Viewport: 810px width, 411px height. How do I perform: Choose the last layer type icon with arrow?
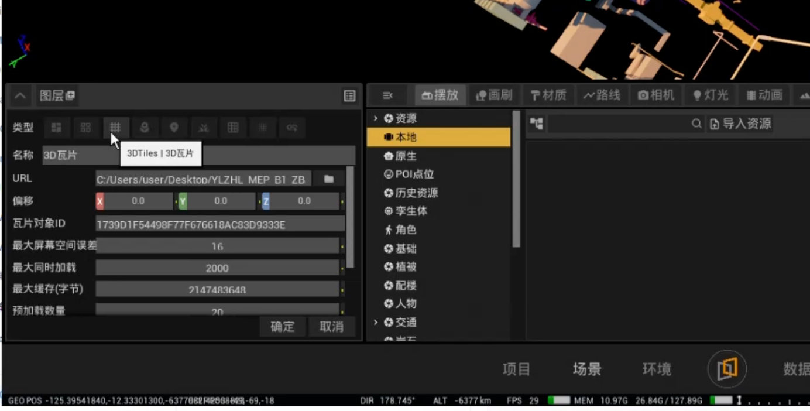[x=291, y=127]
